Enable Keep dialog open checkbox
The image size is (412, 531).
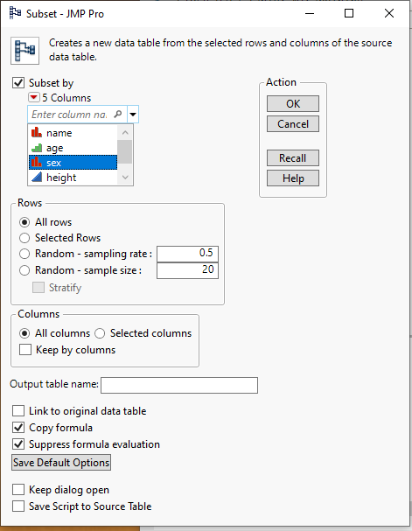pos(18,490)
